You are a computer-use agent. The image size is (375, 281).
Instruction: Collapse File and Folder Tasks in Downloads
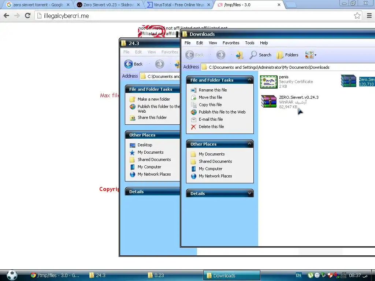tap(249, 79)
